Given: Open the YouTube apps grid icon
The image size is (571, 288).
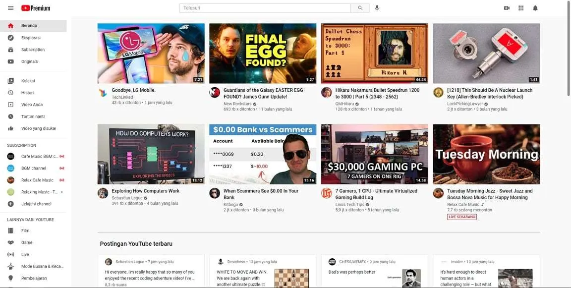Looking at the screenshot, I should tap(521, 8).
